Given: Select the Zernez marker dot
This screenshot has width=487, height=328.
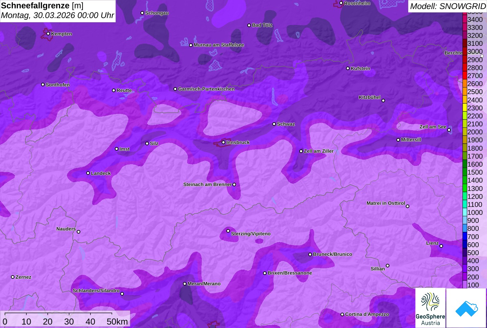Looking at the screenshot, I should [13, 277].
